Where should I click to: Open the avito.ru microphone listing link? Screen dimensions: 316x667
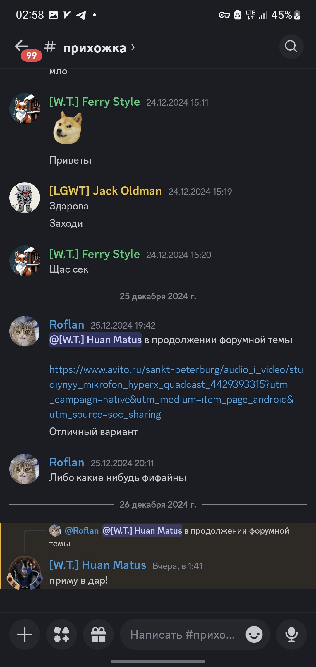coord(176,392)
